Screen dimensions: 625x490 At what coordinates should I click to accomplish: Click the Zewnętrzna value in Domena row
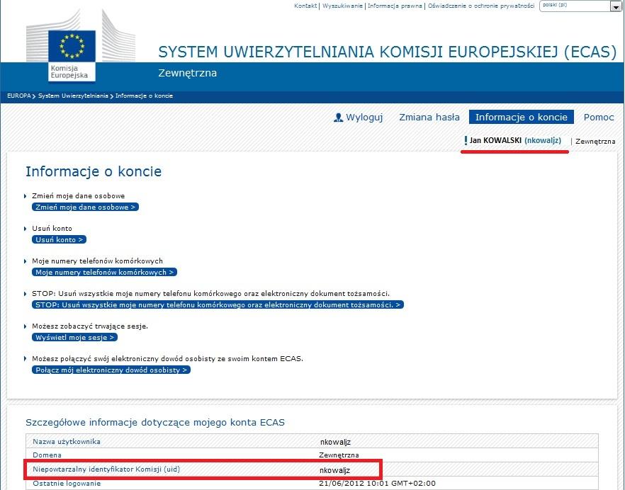click(x=339, y=455)
